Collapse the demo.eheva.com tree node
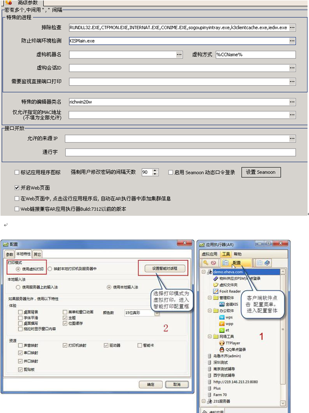Image resolution: width=309 pixels, height=413 pixels. [203, 272]
